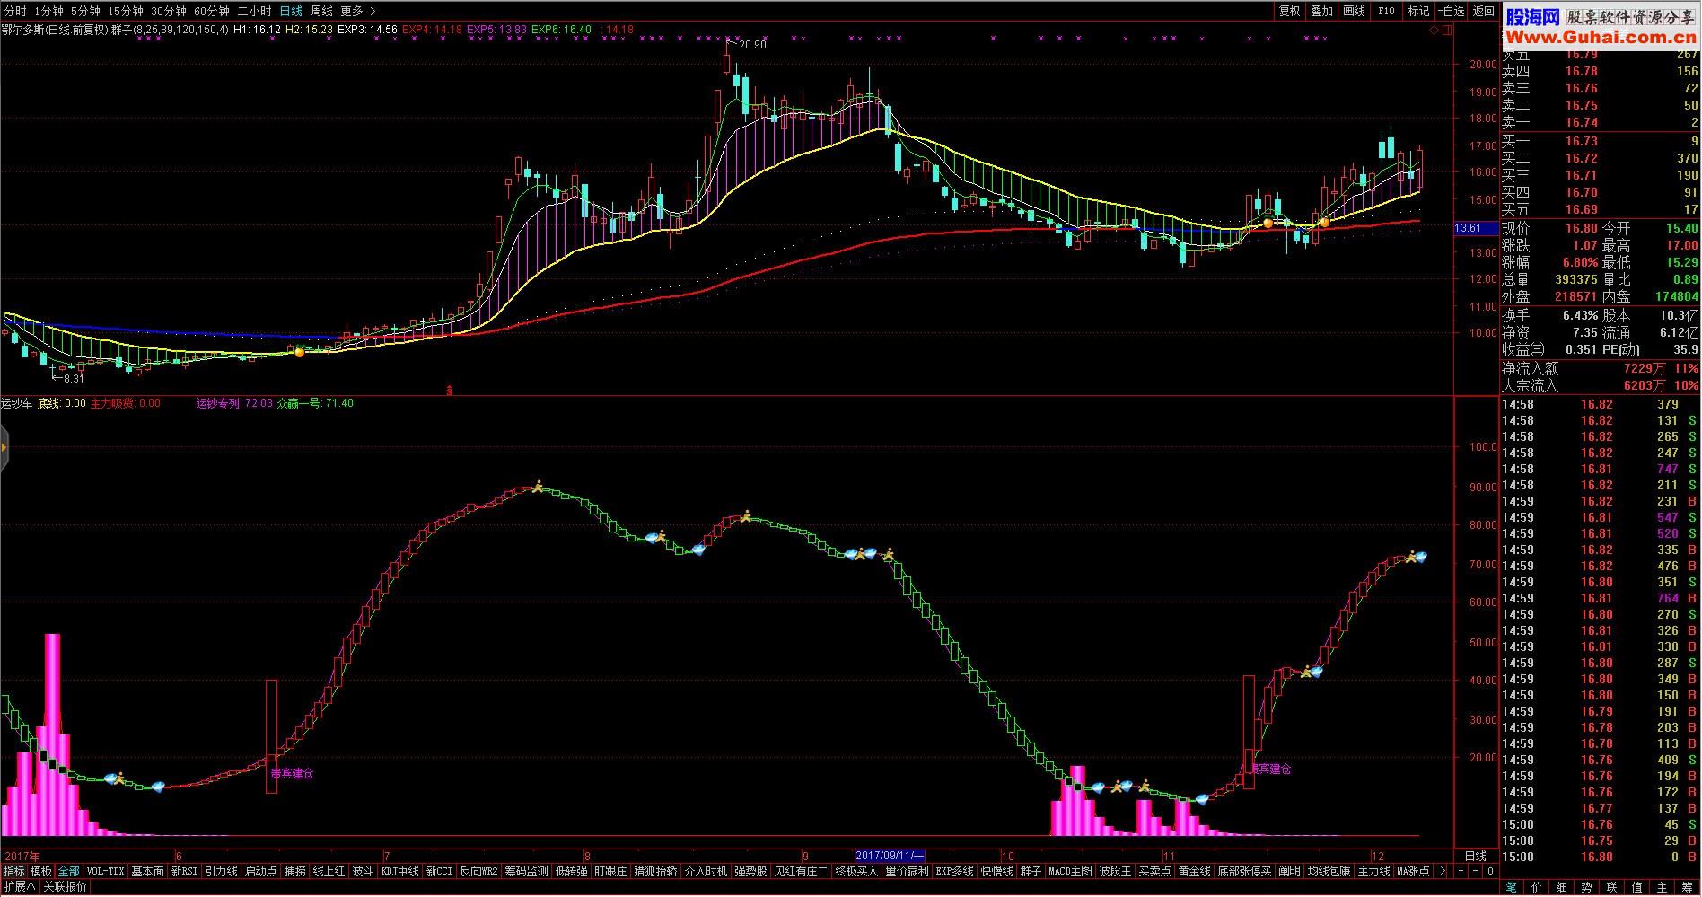
Task: Select the 60分钟 period
Action: pos(212,11)
